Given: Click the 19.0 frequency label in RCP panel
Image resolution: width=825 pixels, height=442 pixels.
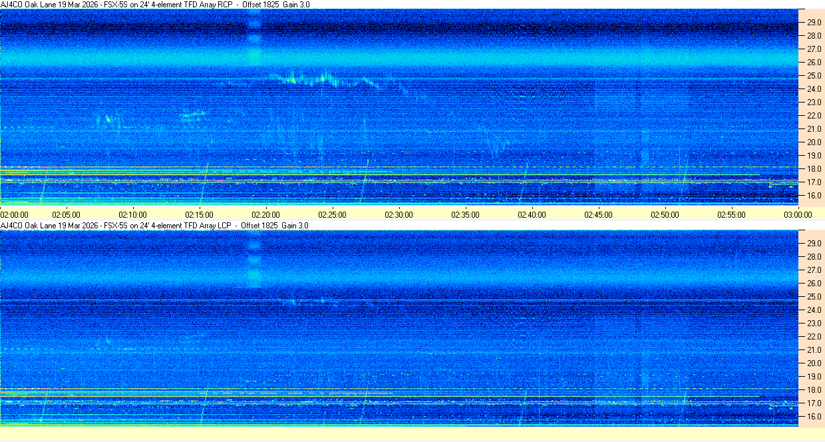Looking at the screenshot, I should tap(814, 156).
